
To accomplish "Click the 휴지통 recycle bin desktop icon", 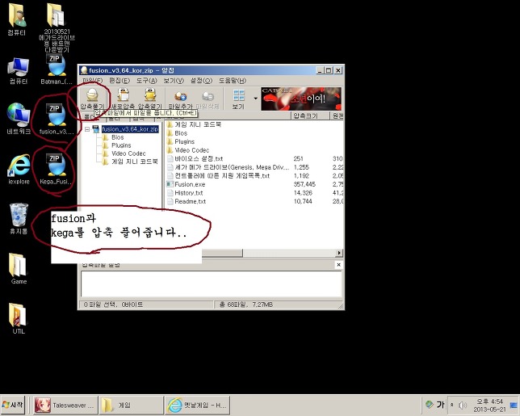I will click(19, 219).
